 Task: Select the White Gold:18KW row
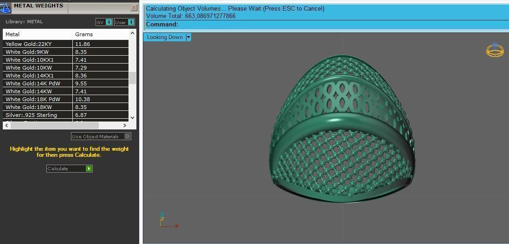(66, 107)
